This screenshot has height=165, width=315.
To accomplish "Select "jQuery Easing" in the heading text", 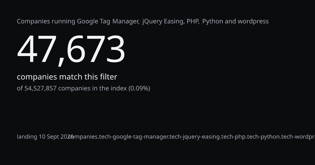I will [163, 21].
